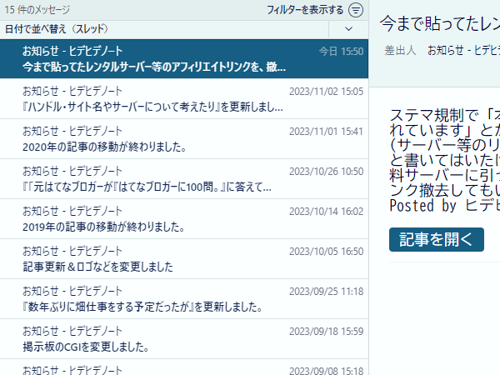Open the 記事更新＆ロゴなどを変更しました message
The width and height of the screenshot is (500, 375).
pyautogui.click(x=183, y=258)
